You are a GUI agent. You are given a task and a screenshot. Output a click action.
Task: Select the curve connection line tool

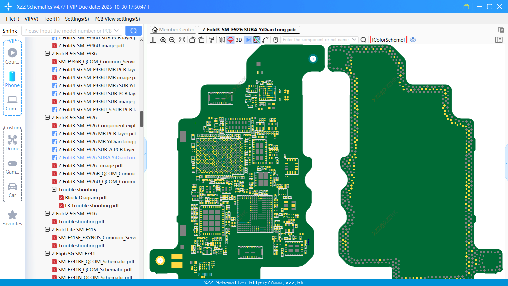(266, 40)
